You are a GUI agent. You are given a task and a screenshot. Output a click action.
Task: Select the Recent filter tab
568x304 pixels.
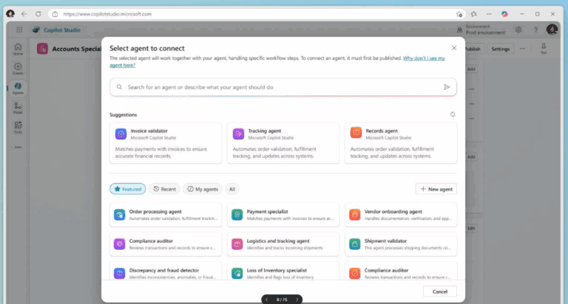pyautogui.click(x=164, y=189)
